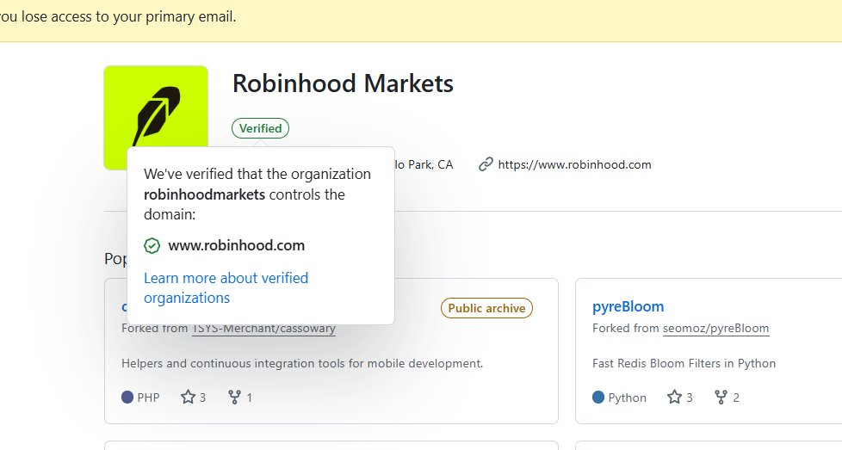Open https://www.robinhood.com website link
Screen dimensions: 842x450
click(x=574, y=164)
